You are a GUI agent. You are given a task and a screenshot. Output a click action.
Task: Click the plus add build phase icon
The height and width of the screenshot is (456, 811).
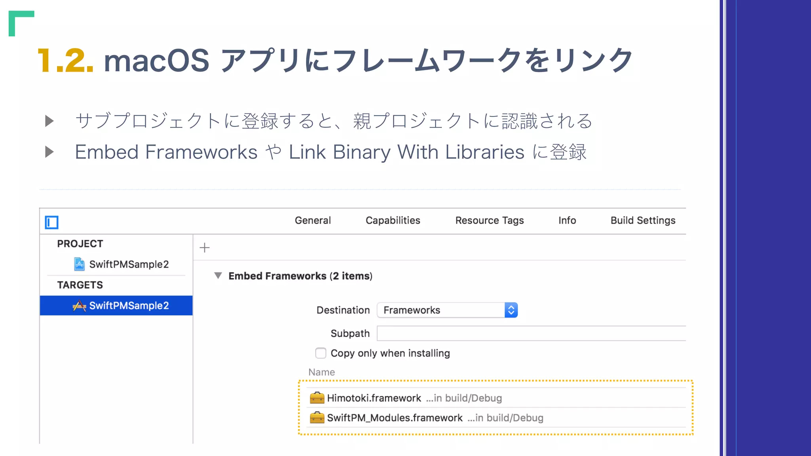tap(204, 248)
